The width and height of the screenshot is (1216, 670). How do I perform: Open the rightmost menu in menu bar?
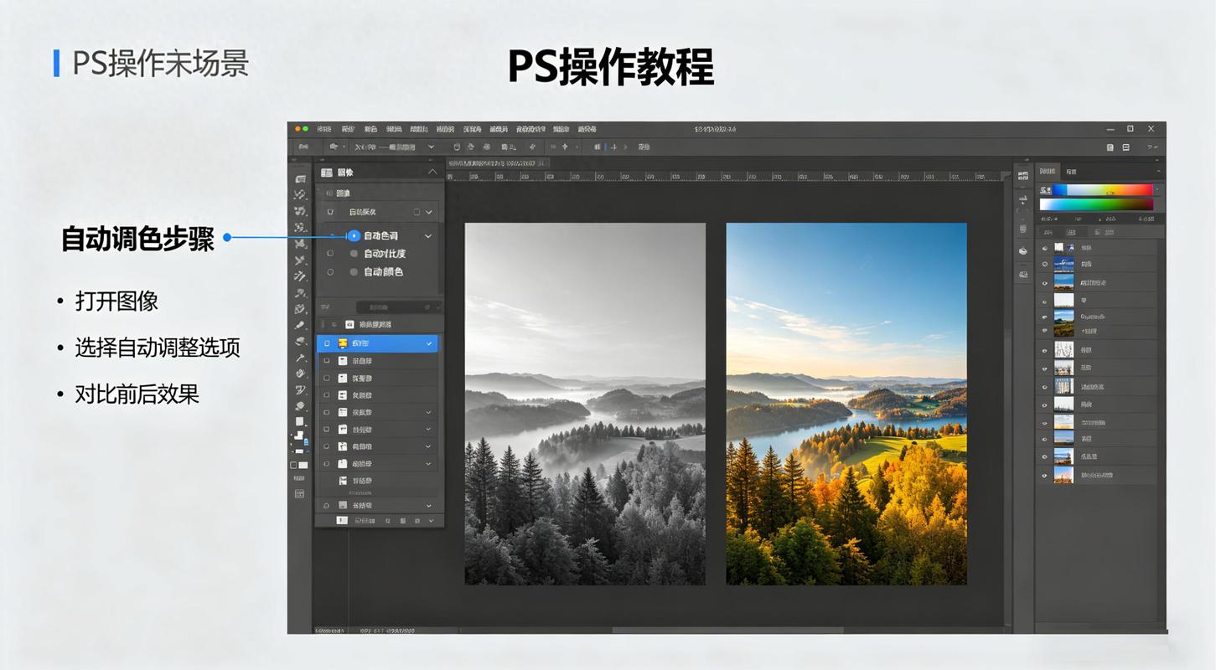point(587,130)
